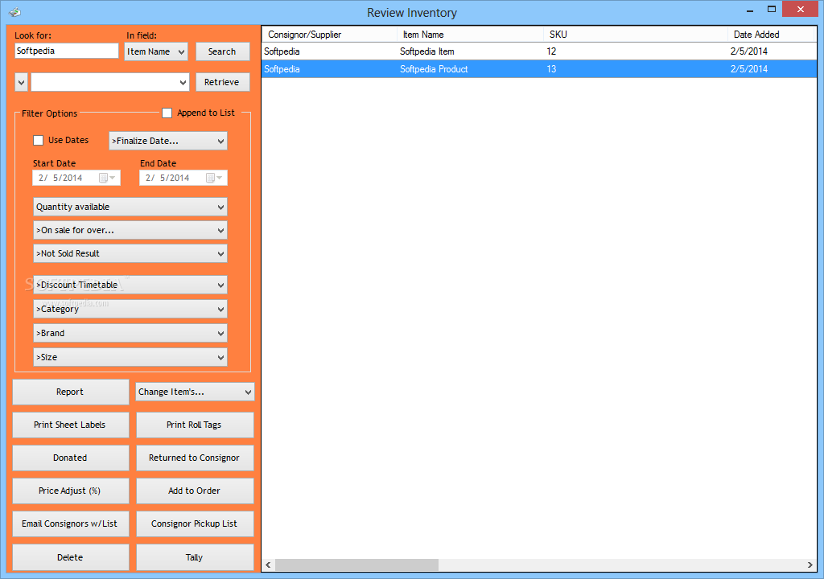This screenshot has width=824, height=579.
Task: Click Returned to Consignor button
Action: point(195,458)
